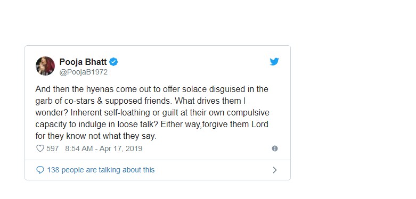Click the Pooja Bhatt display name
416x199 pixels.
(x=83, y=62)
